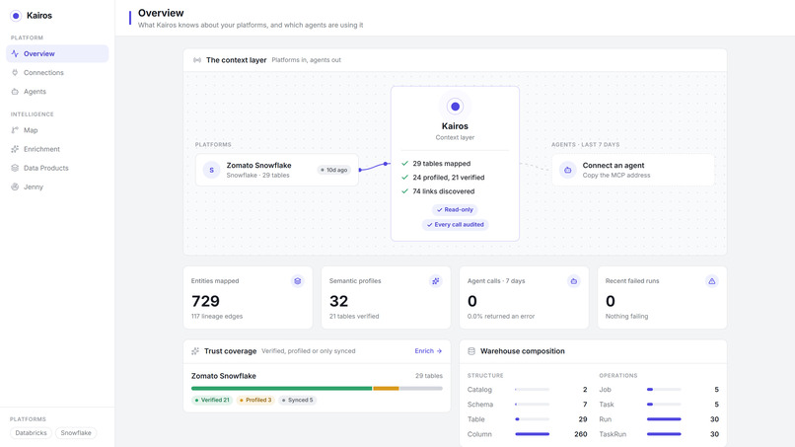Image resolution: width=795 pixels, height=447 pixels.
Task: Click the Connections plug icon
Action: 15,73
